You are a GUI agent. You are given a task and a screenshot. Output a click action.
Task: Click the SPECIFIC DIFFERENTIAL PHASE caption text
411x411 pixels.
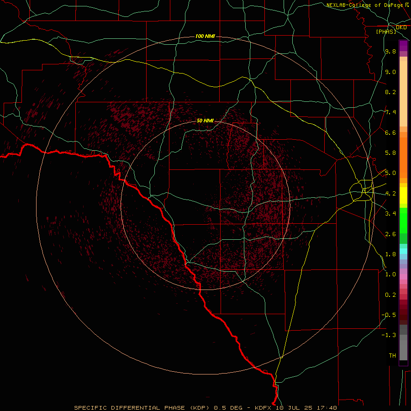[x=130, y=408]
